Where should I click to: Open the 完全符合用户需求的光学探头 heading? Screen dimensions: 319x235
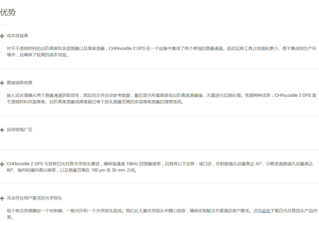[x=35, y=198]
